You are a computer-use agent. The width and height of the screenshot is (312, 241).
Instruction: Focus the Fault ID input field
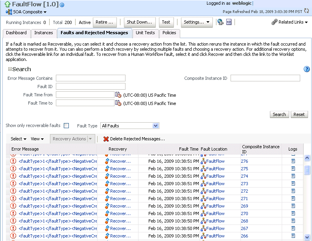pos(90,86)
